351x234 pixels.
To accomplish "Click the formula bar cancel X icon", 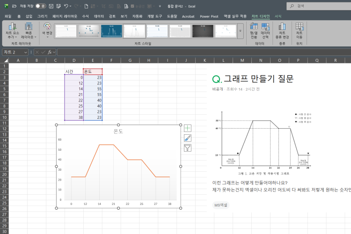I will pos(37,52).
